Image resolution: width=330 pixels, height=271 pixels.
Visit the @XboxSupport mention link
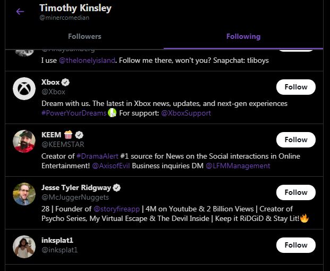pyautogui.click(x=186, y=113)
